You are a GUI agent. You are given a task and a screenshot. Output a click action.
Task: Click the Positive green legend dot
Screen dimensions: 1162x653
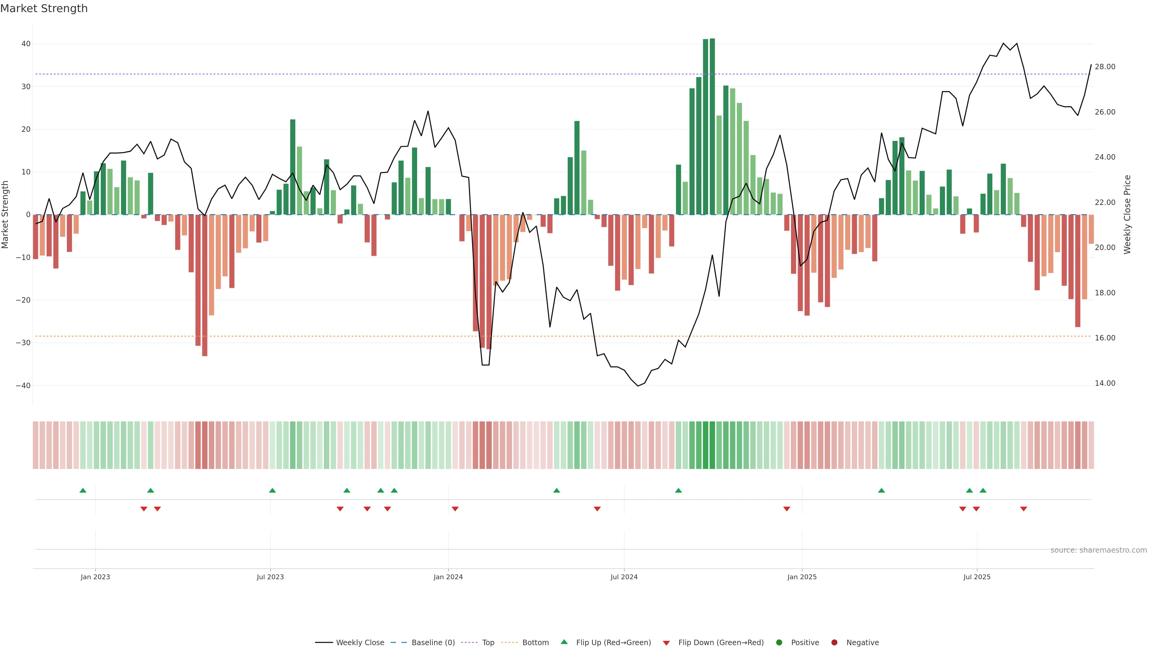point(779,642)
